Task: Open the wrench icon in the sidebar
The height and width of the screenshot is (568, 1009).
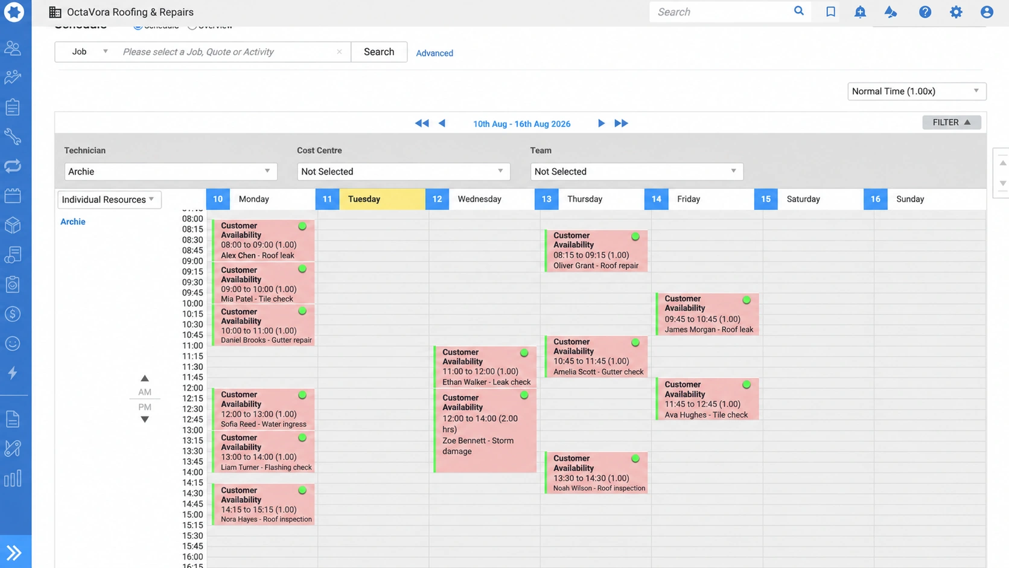Action: coord(13,136)
